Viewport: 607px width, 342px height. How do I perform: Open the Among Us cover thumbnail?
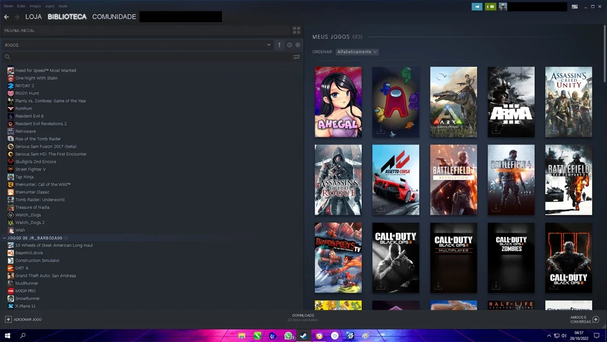pos(396,102)
